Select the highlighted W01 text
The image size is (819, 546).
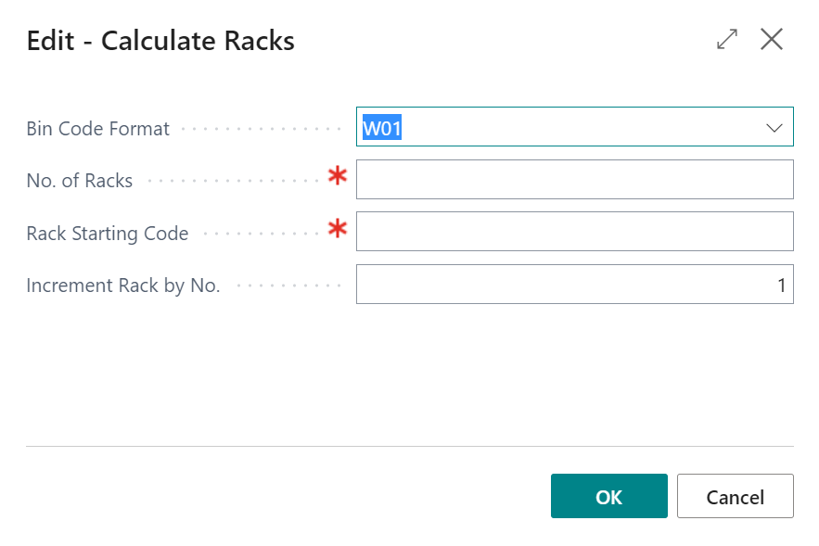click(x=382, y=128)
